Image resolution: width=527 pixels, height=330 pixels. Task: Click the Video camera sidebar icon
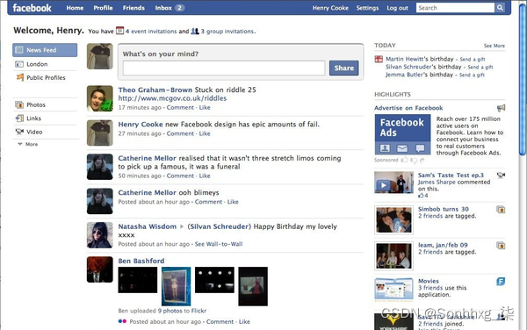click(x=19, y=132)
